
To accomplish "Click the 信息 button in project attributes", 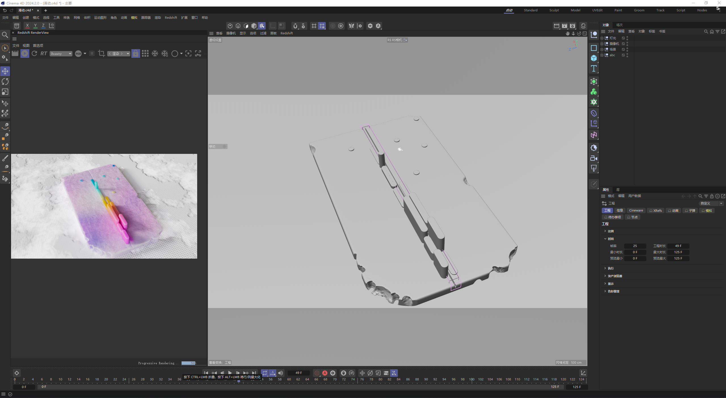I will [620, 210].
